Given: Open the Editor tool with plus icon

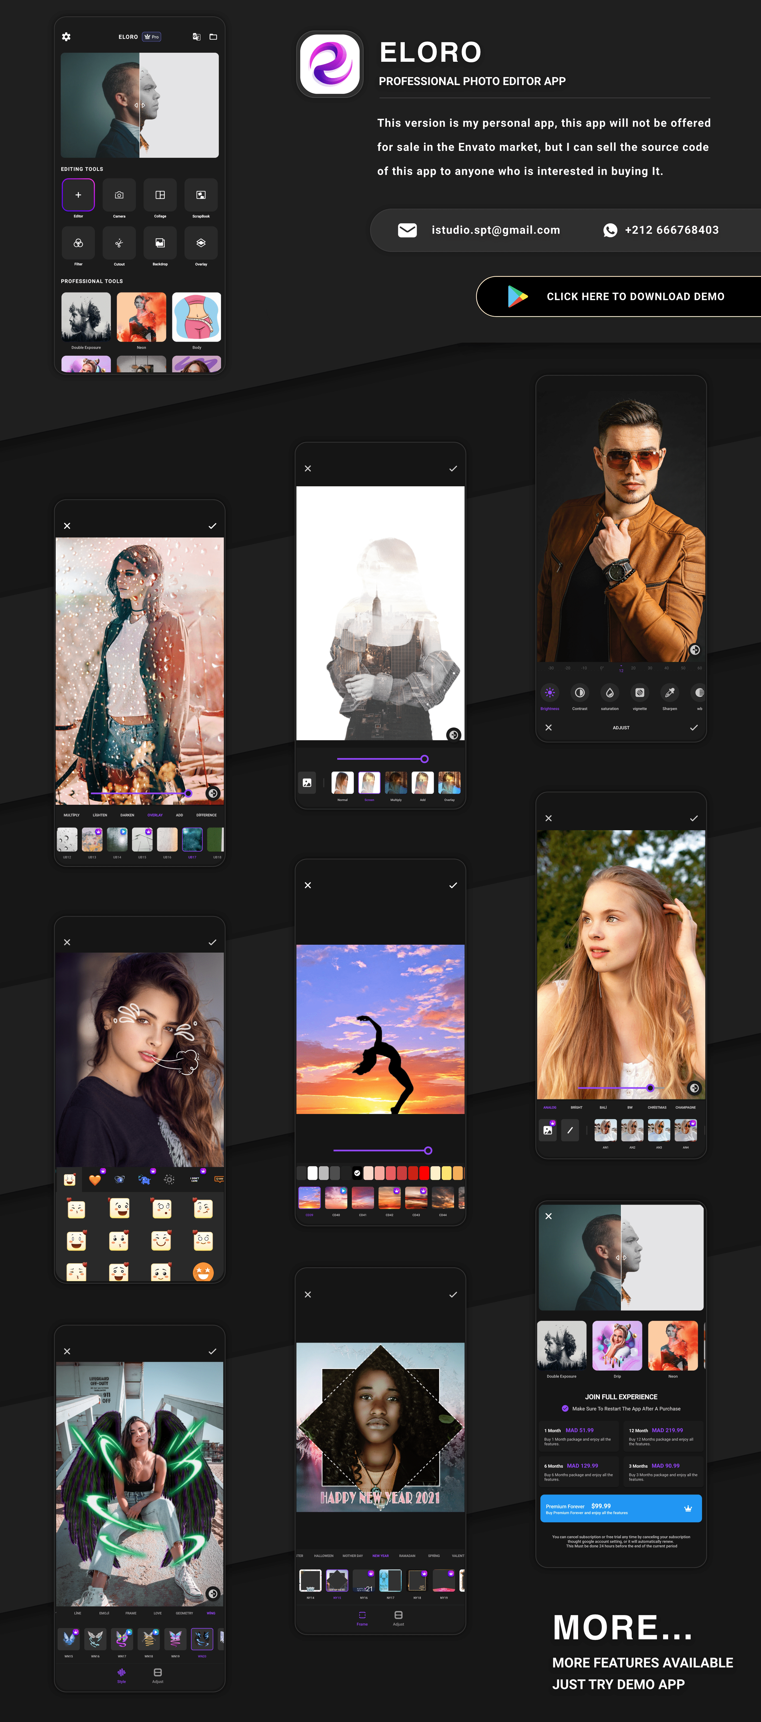Looking at the screenshot, I should (x=78, y=195).
